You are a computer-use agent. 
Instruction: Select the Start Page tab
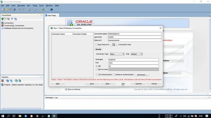click(x=52, y=15)
